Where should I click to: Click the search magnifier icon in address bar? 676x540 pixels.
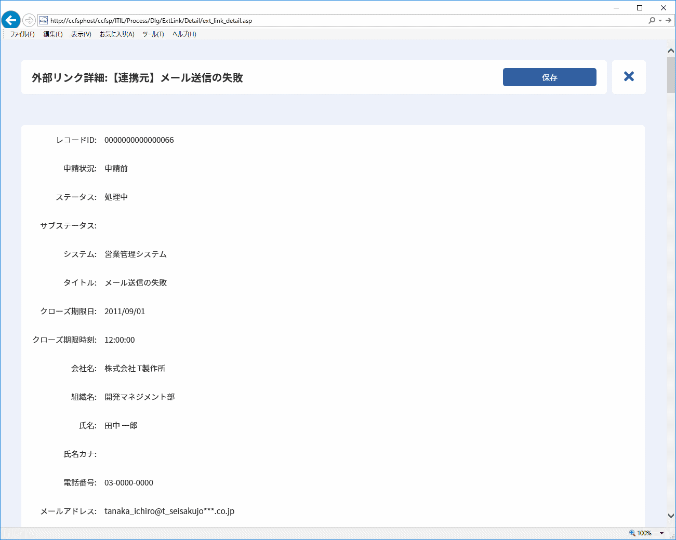(x=652, y=21)
